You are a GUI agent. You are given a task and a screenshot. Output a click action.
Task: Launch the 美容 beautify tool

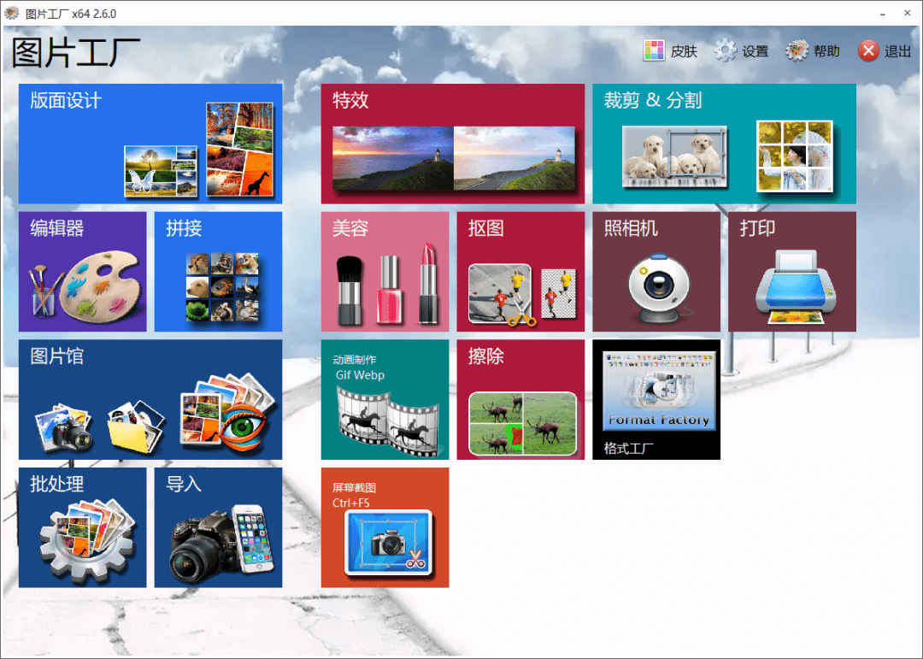[384, 272]
